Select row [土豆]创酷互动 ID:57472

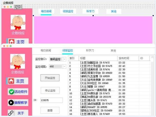110,63
